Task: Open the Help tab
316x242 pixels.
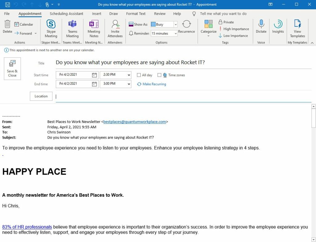Action: coord(177,14)
